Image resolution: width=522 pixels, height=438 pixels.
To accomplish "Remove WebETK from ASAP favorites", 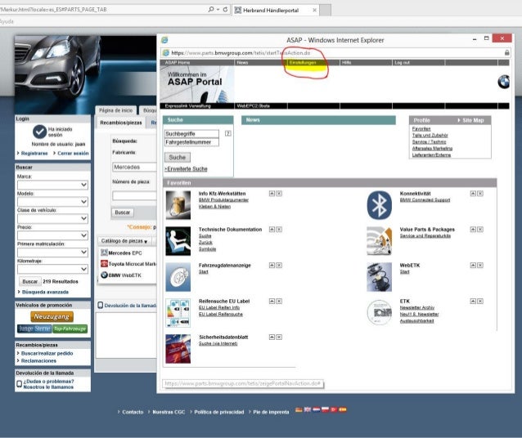I will 480,266.
